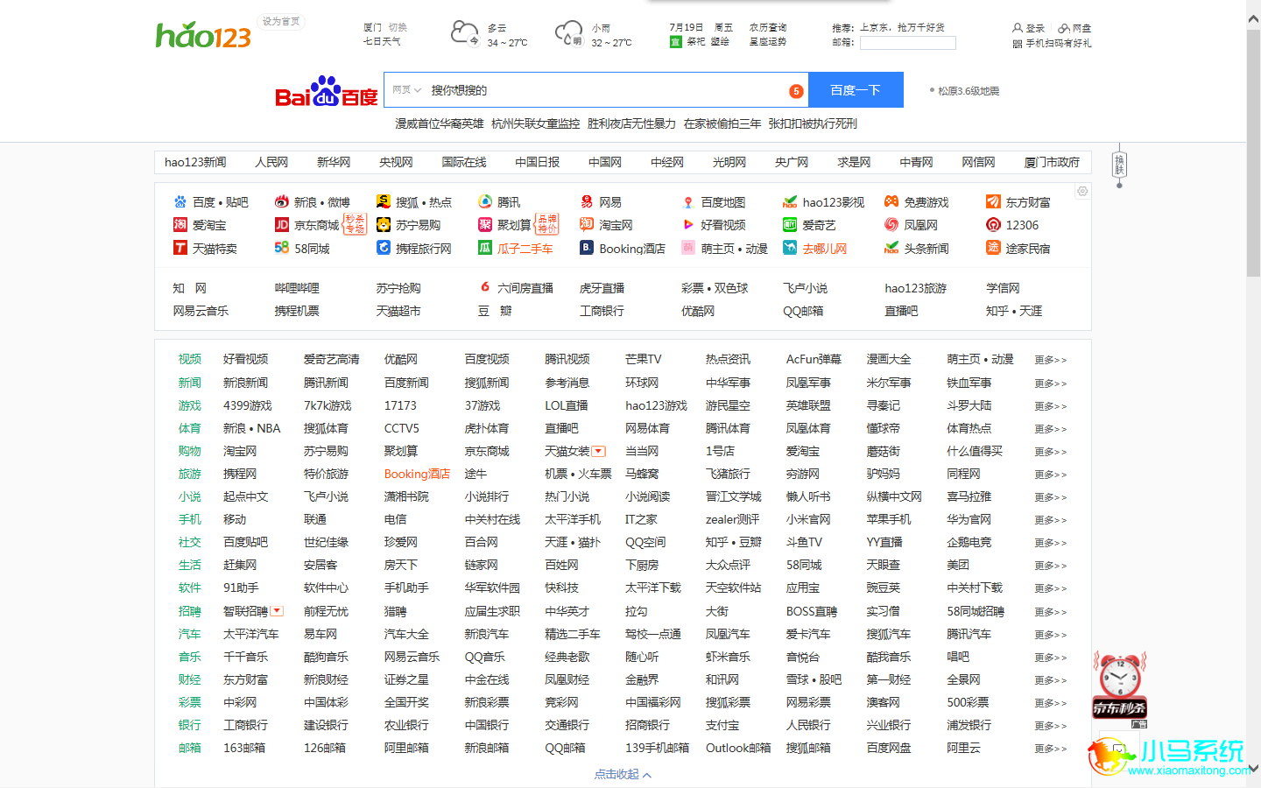Show more links in the 银行 row
Image resolution: width=1261 pixels, height=788 pixels.
pyautogui.click(x=1050, y=726)
